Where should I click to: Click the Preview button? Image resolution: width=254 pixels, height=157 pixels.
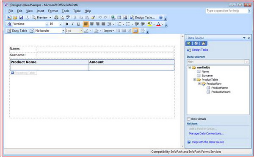pyautogui.click(x=40, y=17)
